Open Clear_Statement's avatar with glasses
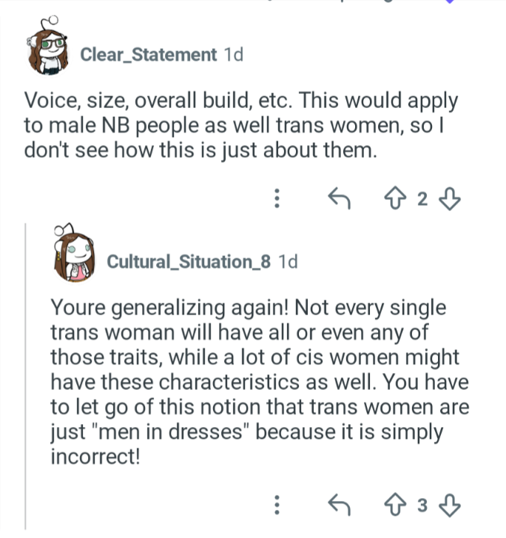 [47, 47]
